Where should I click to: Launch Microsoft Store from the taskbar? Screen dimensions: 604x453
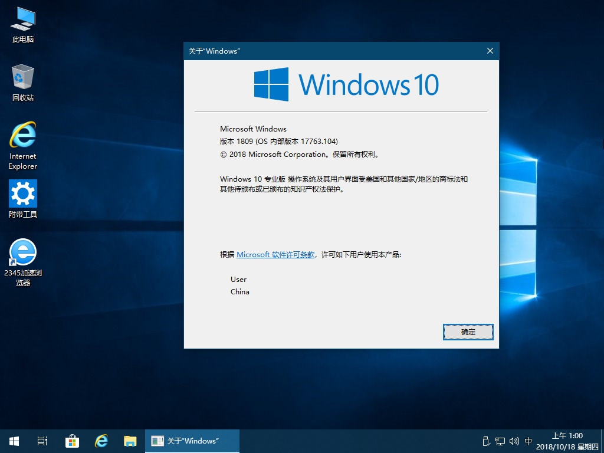point(72,441)
